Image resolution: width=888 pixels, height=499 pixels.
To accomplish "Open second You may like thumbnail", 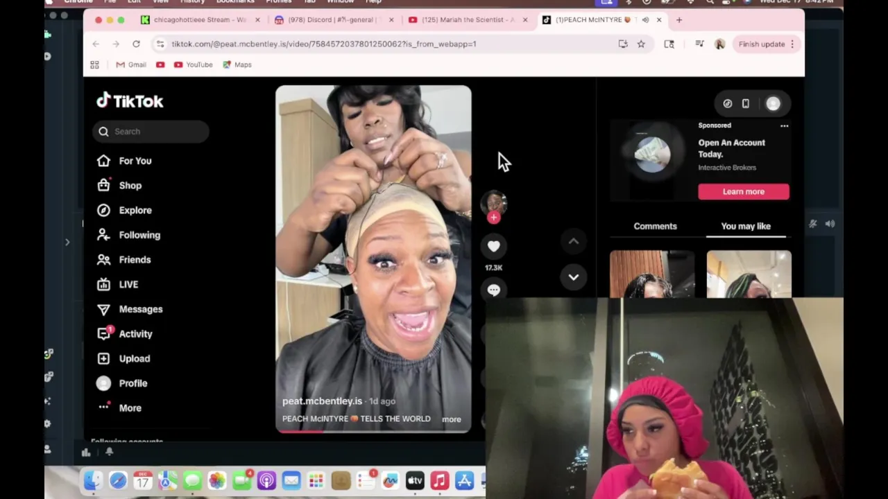I will point(749,274).
